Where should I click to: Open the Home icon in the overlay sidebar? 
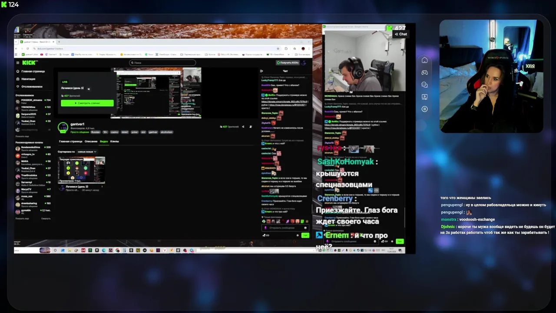pyautogui.click(x=424, y=60)
